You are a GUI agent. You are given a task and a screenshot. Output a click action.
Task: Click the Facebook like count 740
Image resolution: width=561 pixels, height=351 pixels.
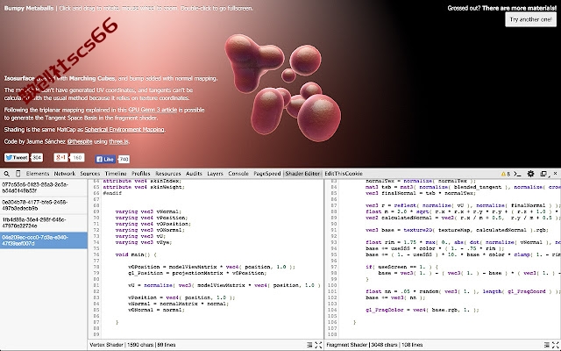(124, 159)
